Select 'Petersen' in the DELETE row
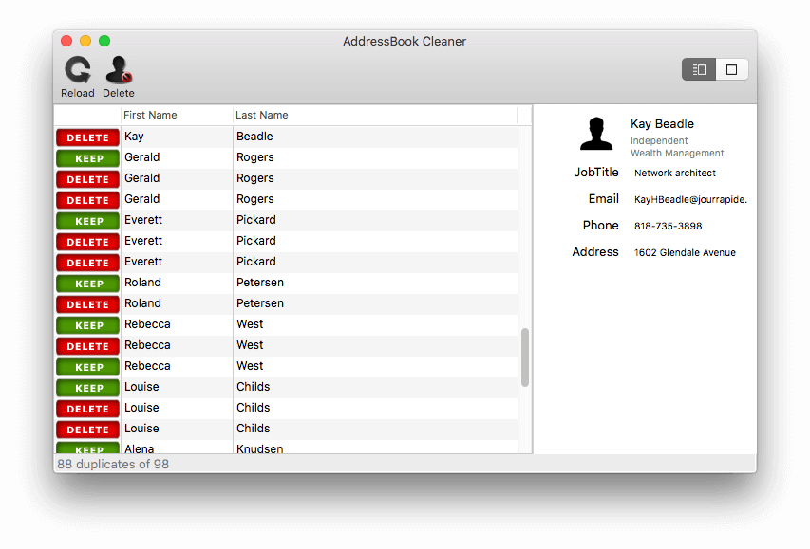This screenshot has width=810, height=549. click(260, 302)
